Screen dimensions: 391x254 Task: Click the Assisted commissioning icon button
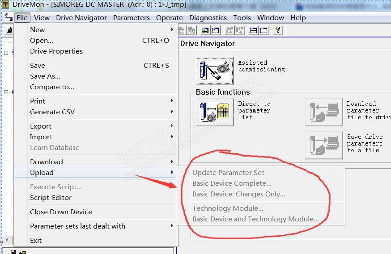[215, 71]
